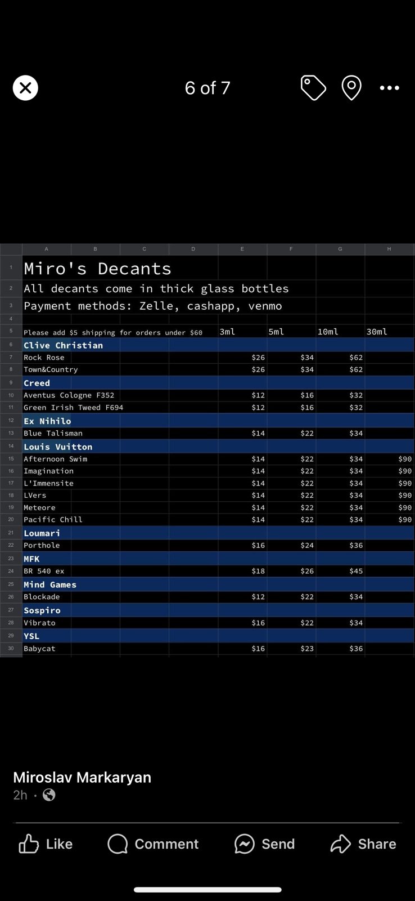This screenshot has width=415, height=901.
Task: Tap the public globe privacy icon
Action: pyautogui.click(x=49, y=795)
